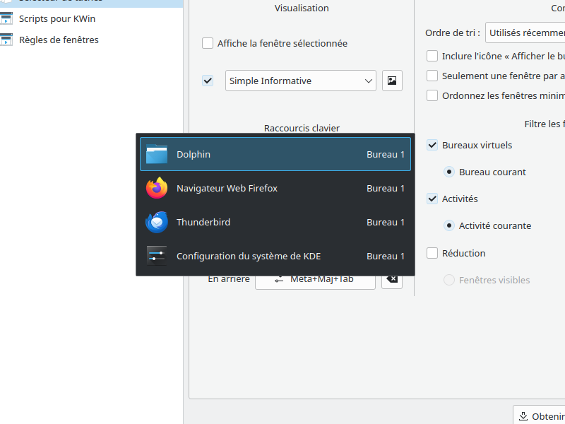Screen dimensions: 565x424
Task: Uncheck the box beside Simple Informative
Action: [208, 81]
